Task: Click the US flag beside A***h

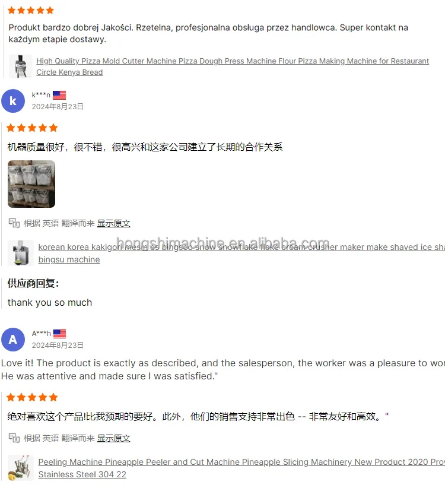Action: [x=60, y=334]
